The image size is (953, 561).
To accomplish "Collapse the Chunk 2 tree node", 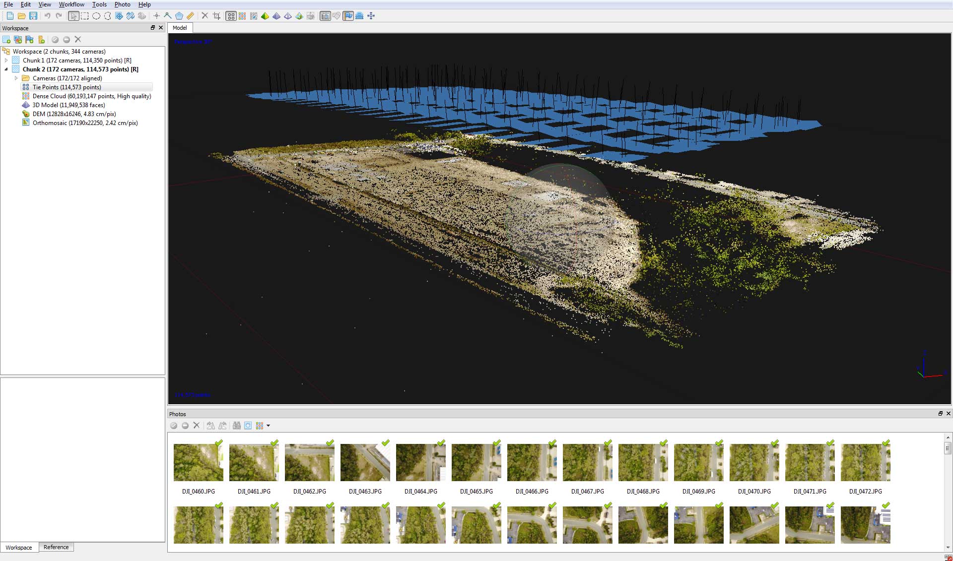I will coord(6,69).
